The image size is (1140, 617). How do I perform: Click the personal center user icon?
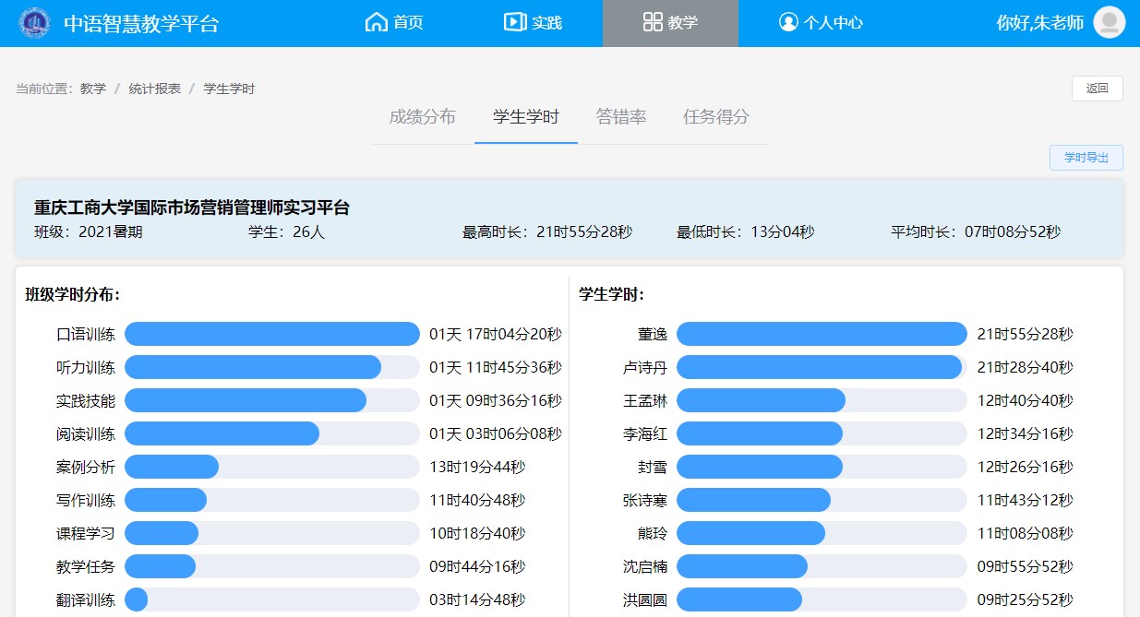[787, 22]
